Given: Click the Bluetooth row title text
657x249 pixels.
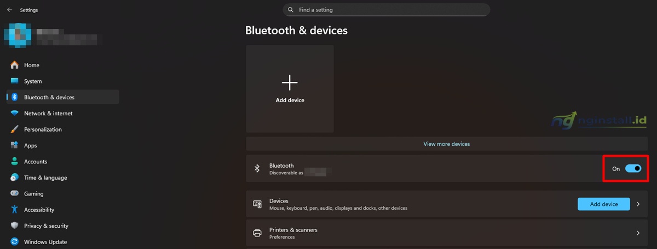Looking at the screenshot, I should pyautogui.click(x=281, y=165).
